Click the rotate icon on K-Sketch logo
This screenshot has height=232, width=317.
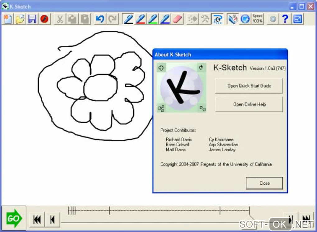201,68
